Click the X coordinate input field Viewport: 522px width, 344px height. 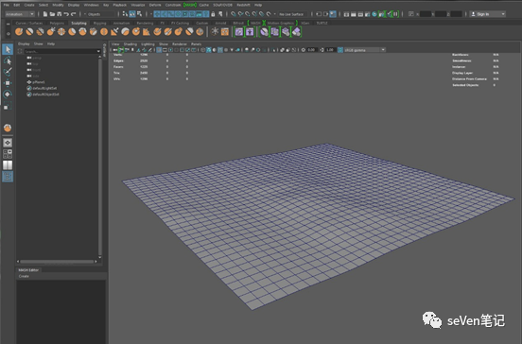tap(426, 14)
